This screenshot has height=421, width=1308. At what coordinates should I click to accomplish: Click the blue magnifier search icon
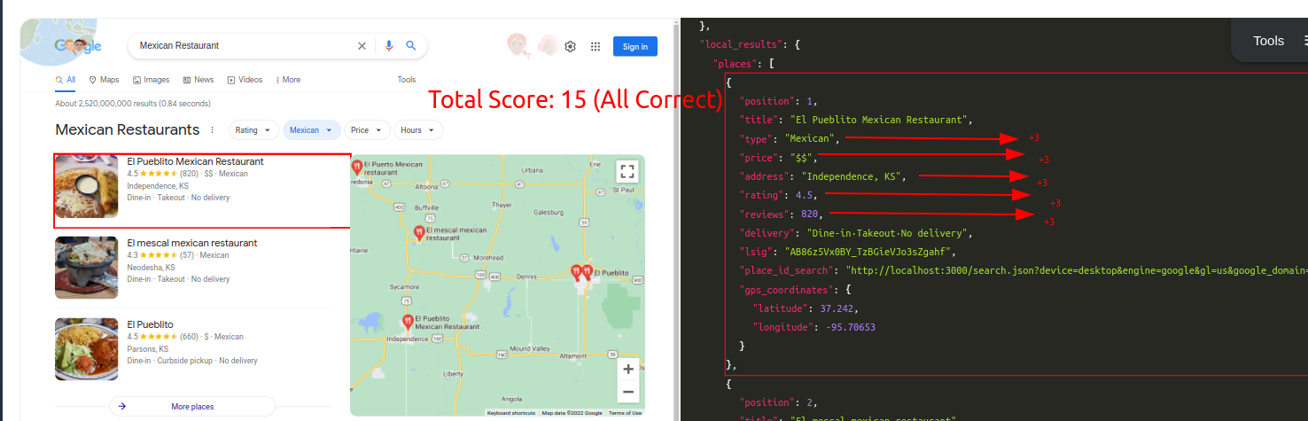[411, 46]
